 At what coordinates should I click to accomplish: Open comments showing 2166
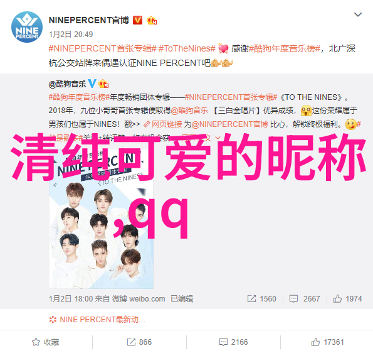click(233, 342)
